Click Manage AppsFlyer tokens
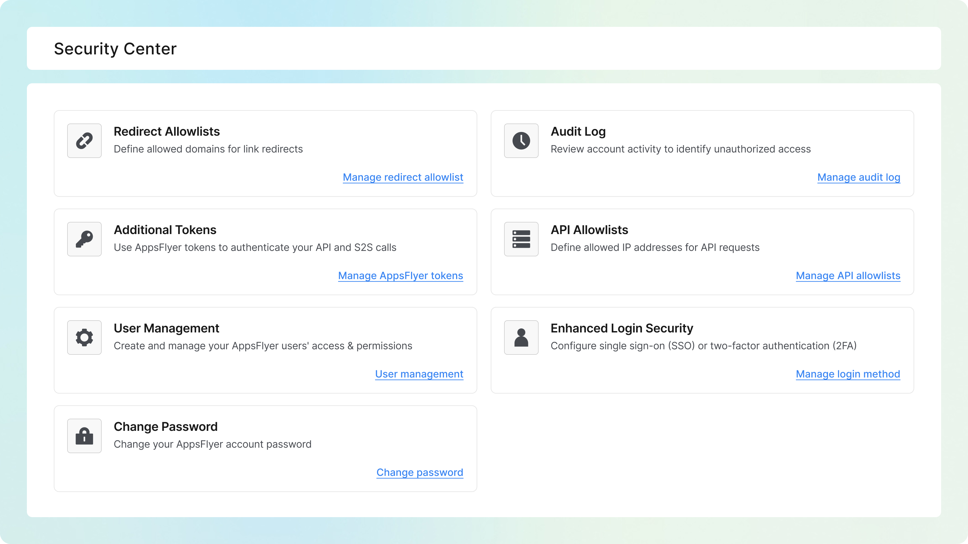 [x=400, y=276]
